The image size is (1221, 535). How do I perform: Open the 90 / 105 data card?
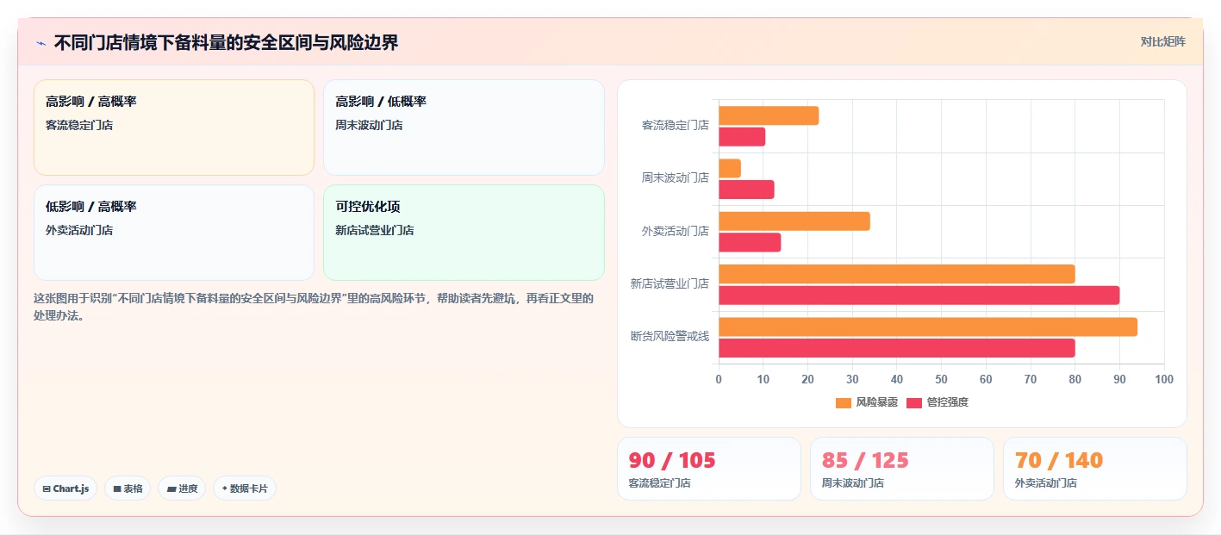click(709, 469)
